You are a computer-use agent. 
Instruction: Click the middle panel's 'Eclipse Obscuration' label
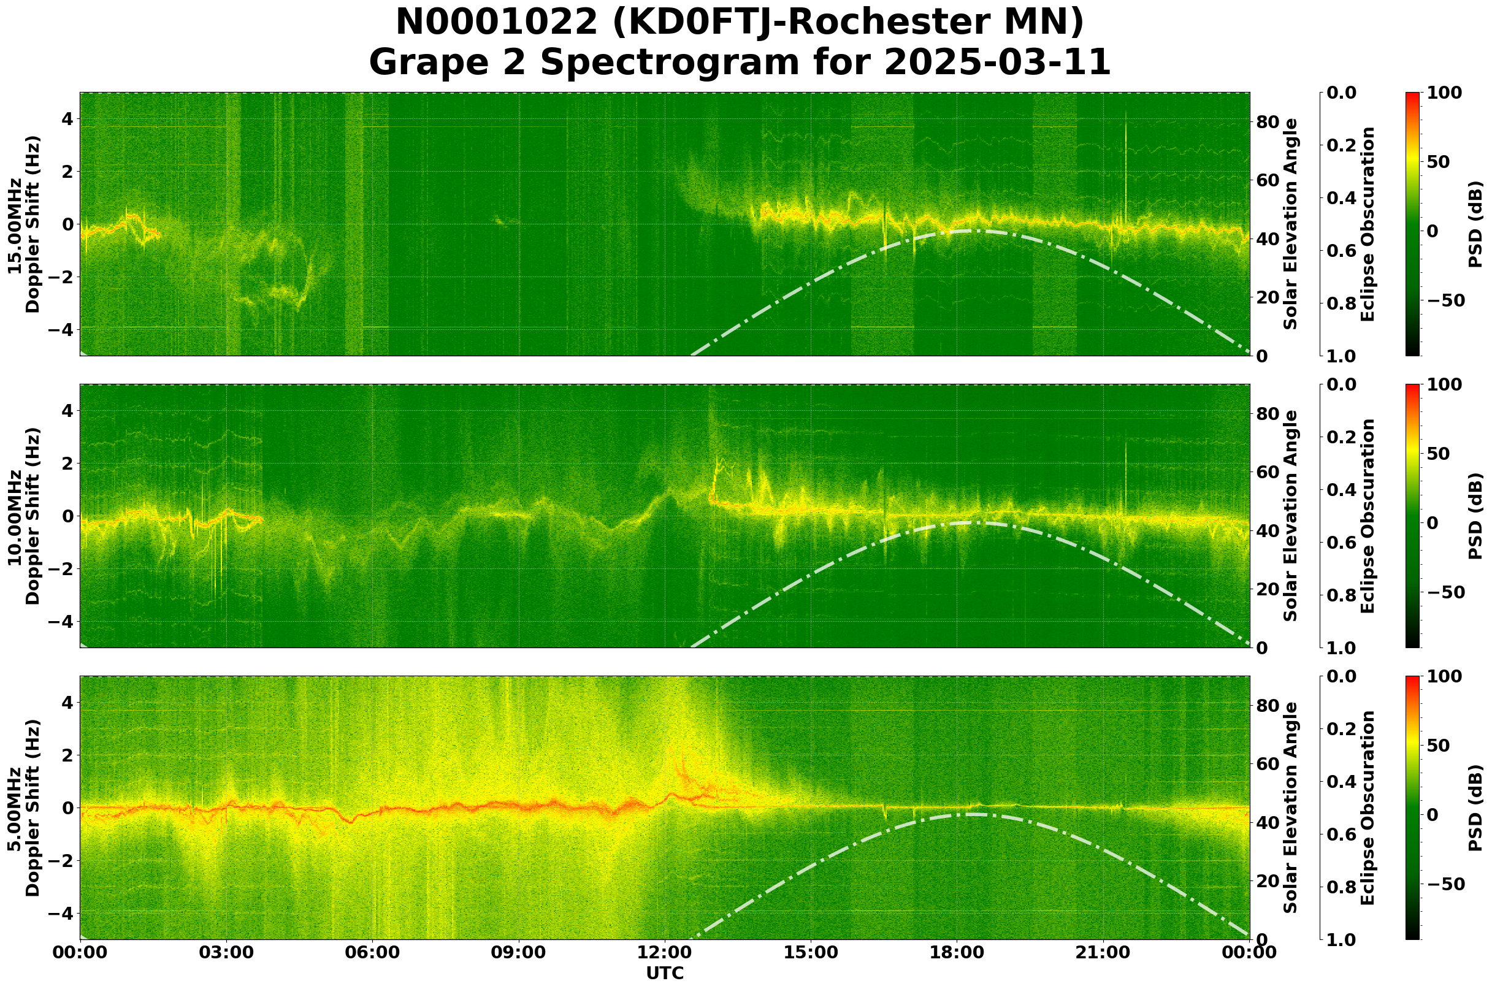click(x=1367, y=516)
